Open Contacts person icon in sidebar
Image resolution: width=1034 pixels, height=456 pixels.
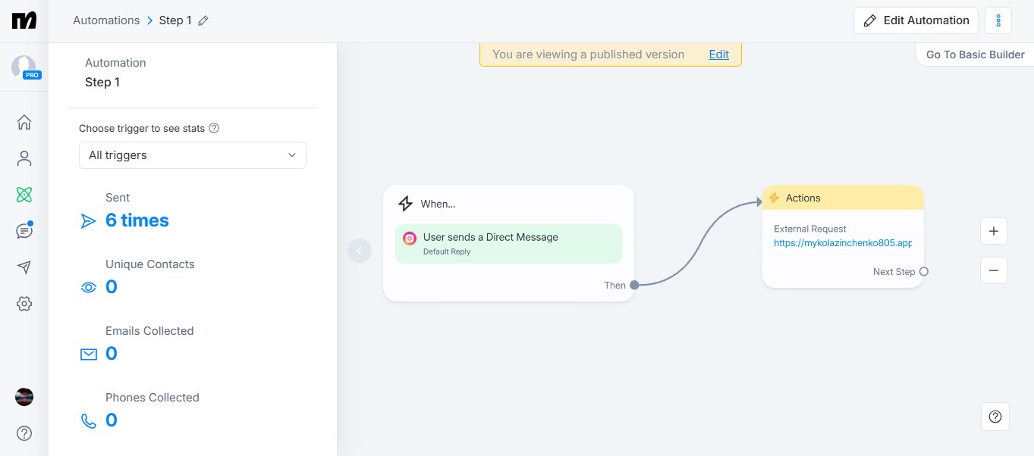click(x=24, y=158)
